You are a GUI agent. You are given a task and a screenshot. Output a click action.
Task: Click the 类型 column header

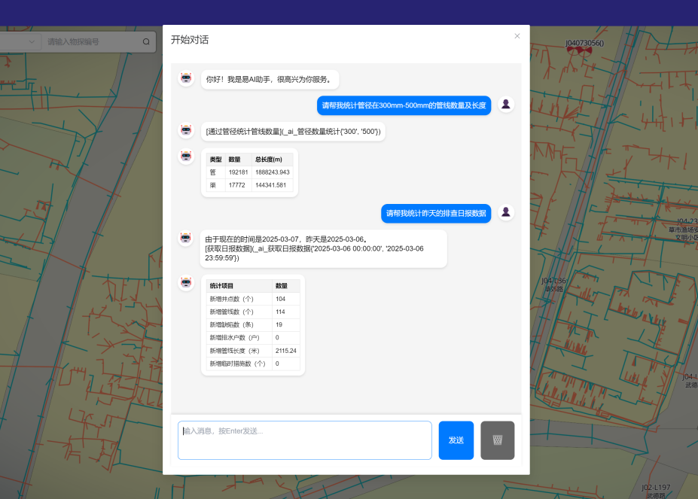(215, 160)
